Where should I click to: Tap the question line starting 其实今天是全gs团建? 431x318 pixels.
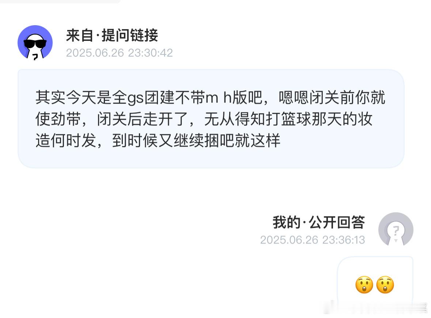(x=210, y=97)
